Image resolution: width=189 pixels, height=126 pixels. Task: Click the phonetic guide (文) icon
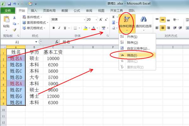pos(103,28)
